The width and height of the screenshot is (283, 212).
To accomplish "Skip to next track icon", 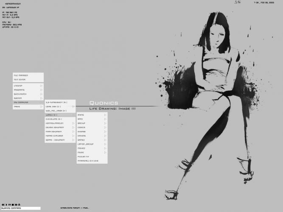I will 16,205.
